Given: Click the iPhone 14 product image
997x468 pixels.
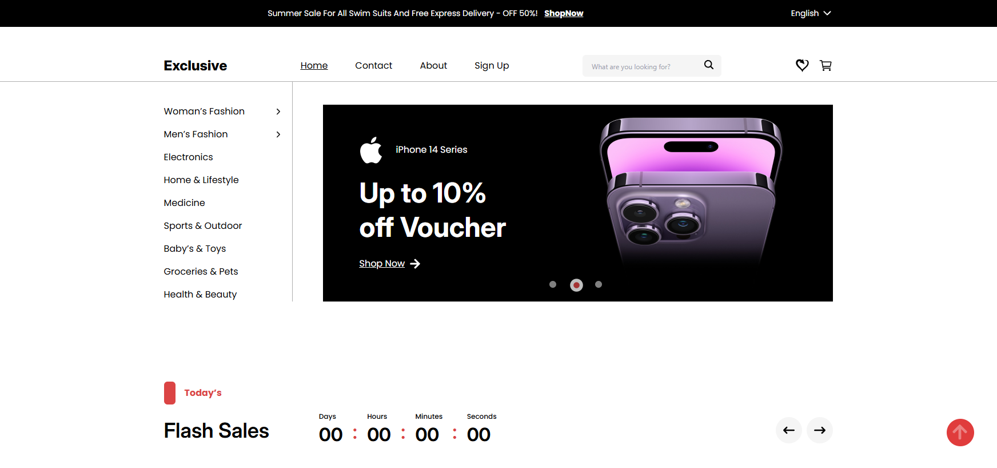Looking at the screenshot, I should pos(691,192).
